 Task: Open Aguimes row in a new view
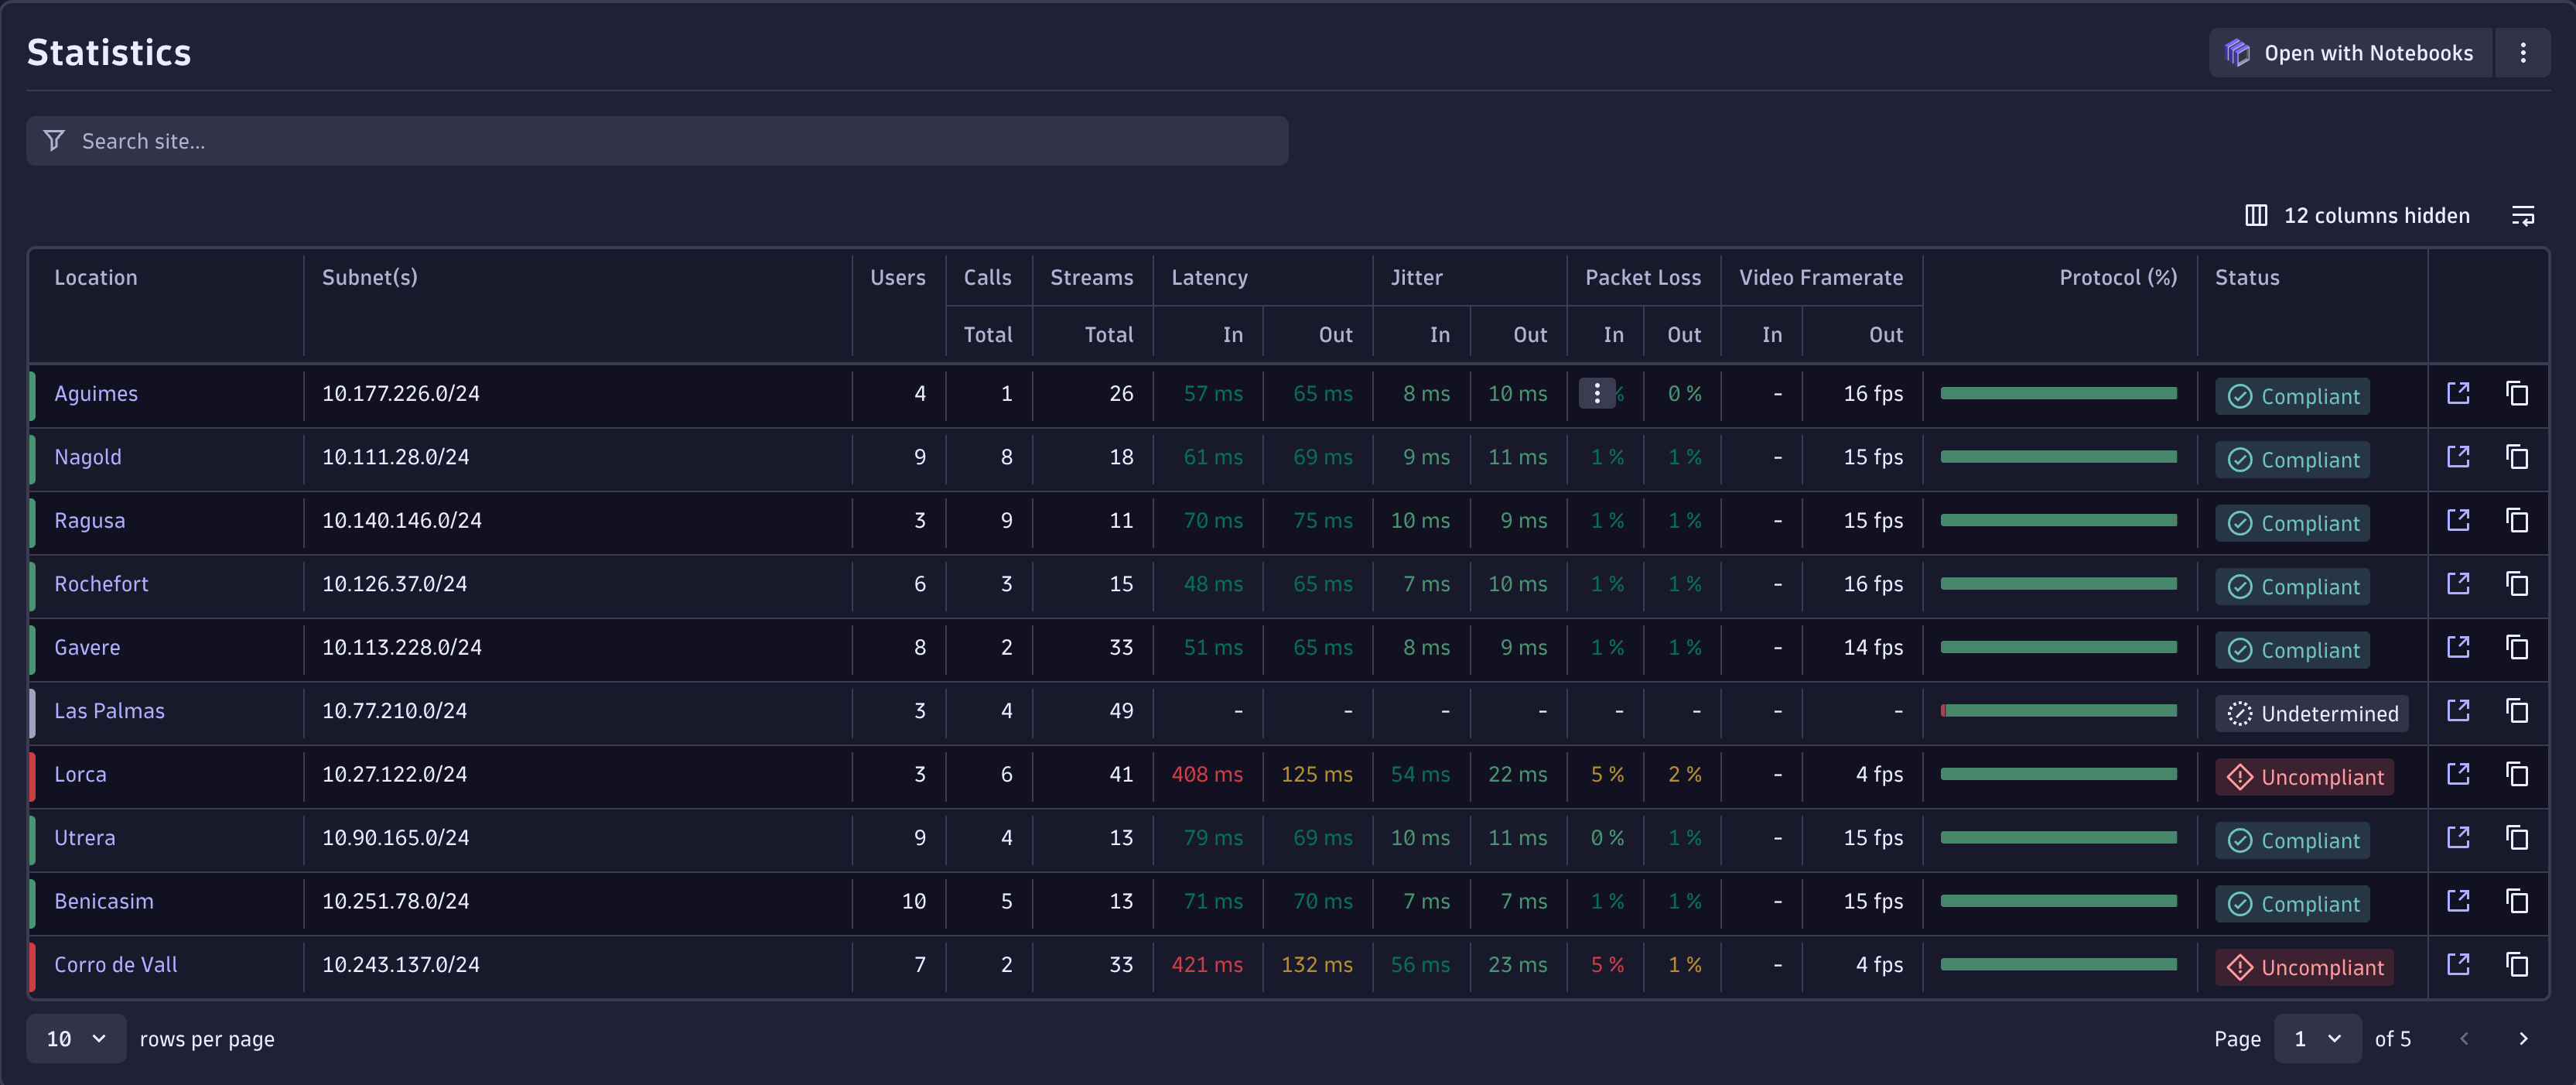(x=2459, y=393)
